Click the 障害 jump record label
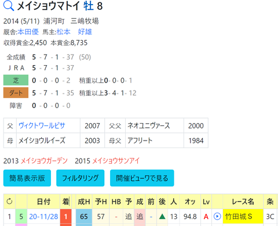This screenshot has width=278, height=226. pos(16,106)
